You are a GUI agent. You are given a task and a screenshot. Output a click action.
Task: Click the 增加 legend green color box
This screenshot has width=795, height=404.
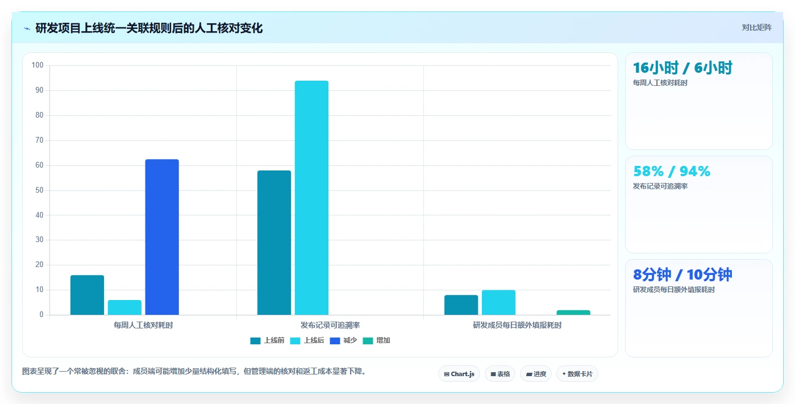point(368,341)
